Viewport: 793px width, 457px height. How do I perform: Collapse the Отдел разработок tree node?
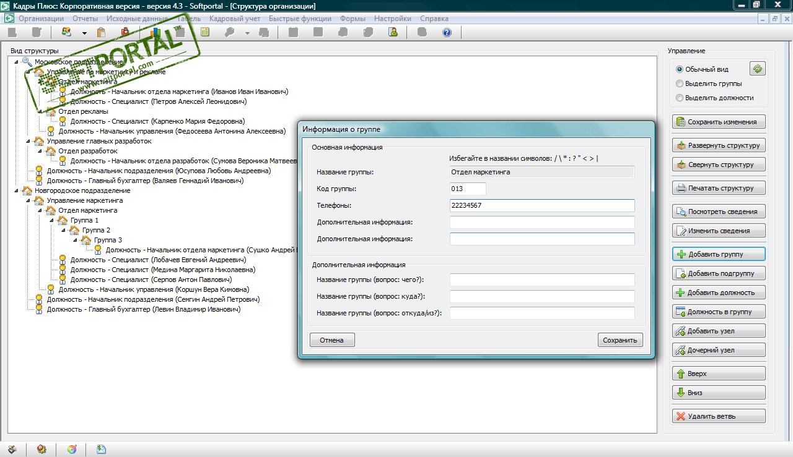[40, 151]
